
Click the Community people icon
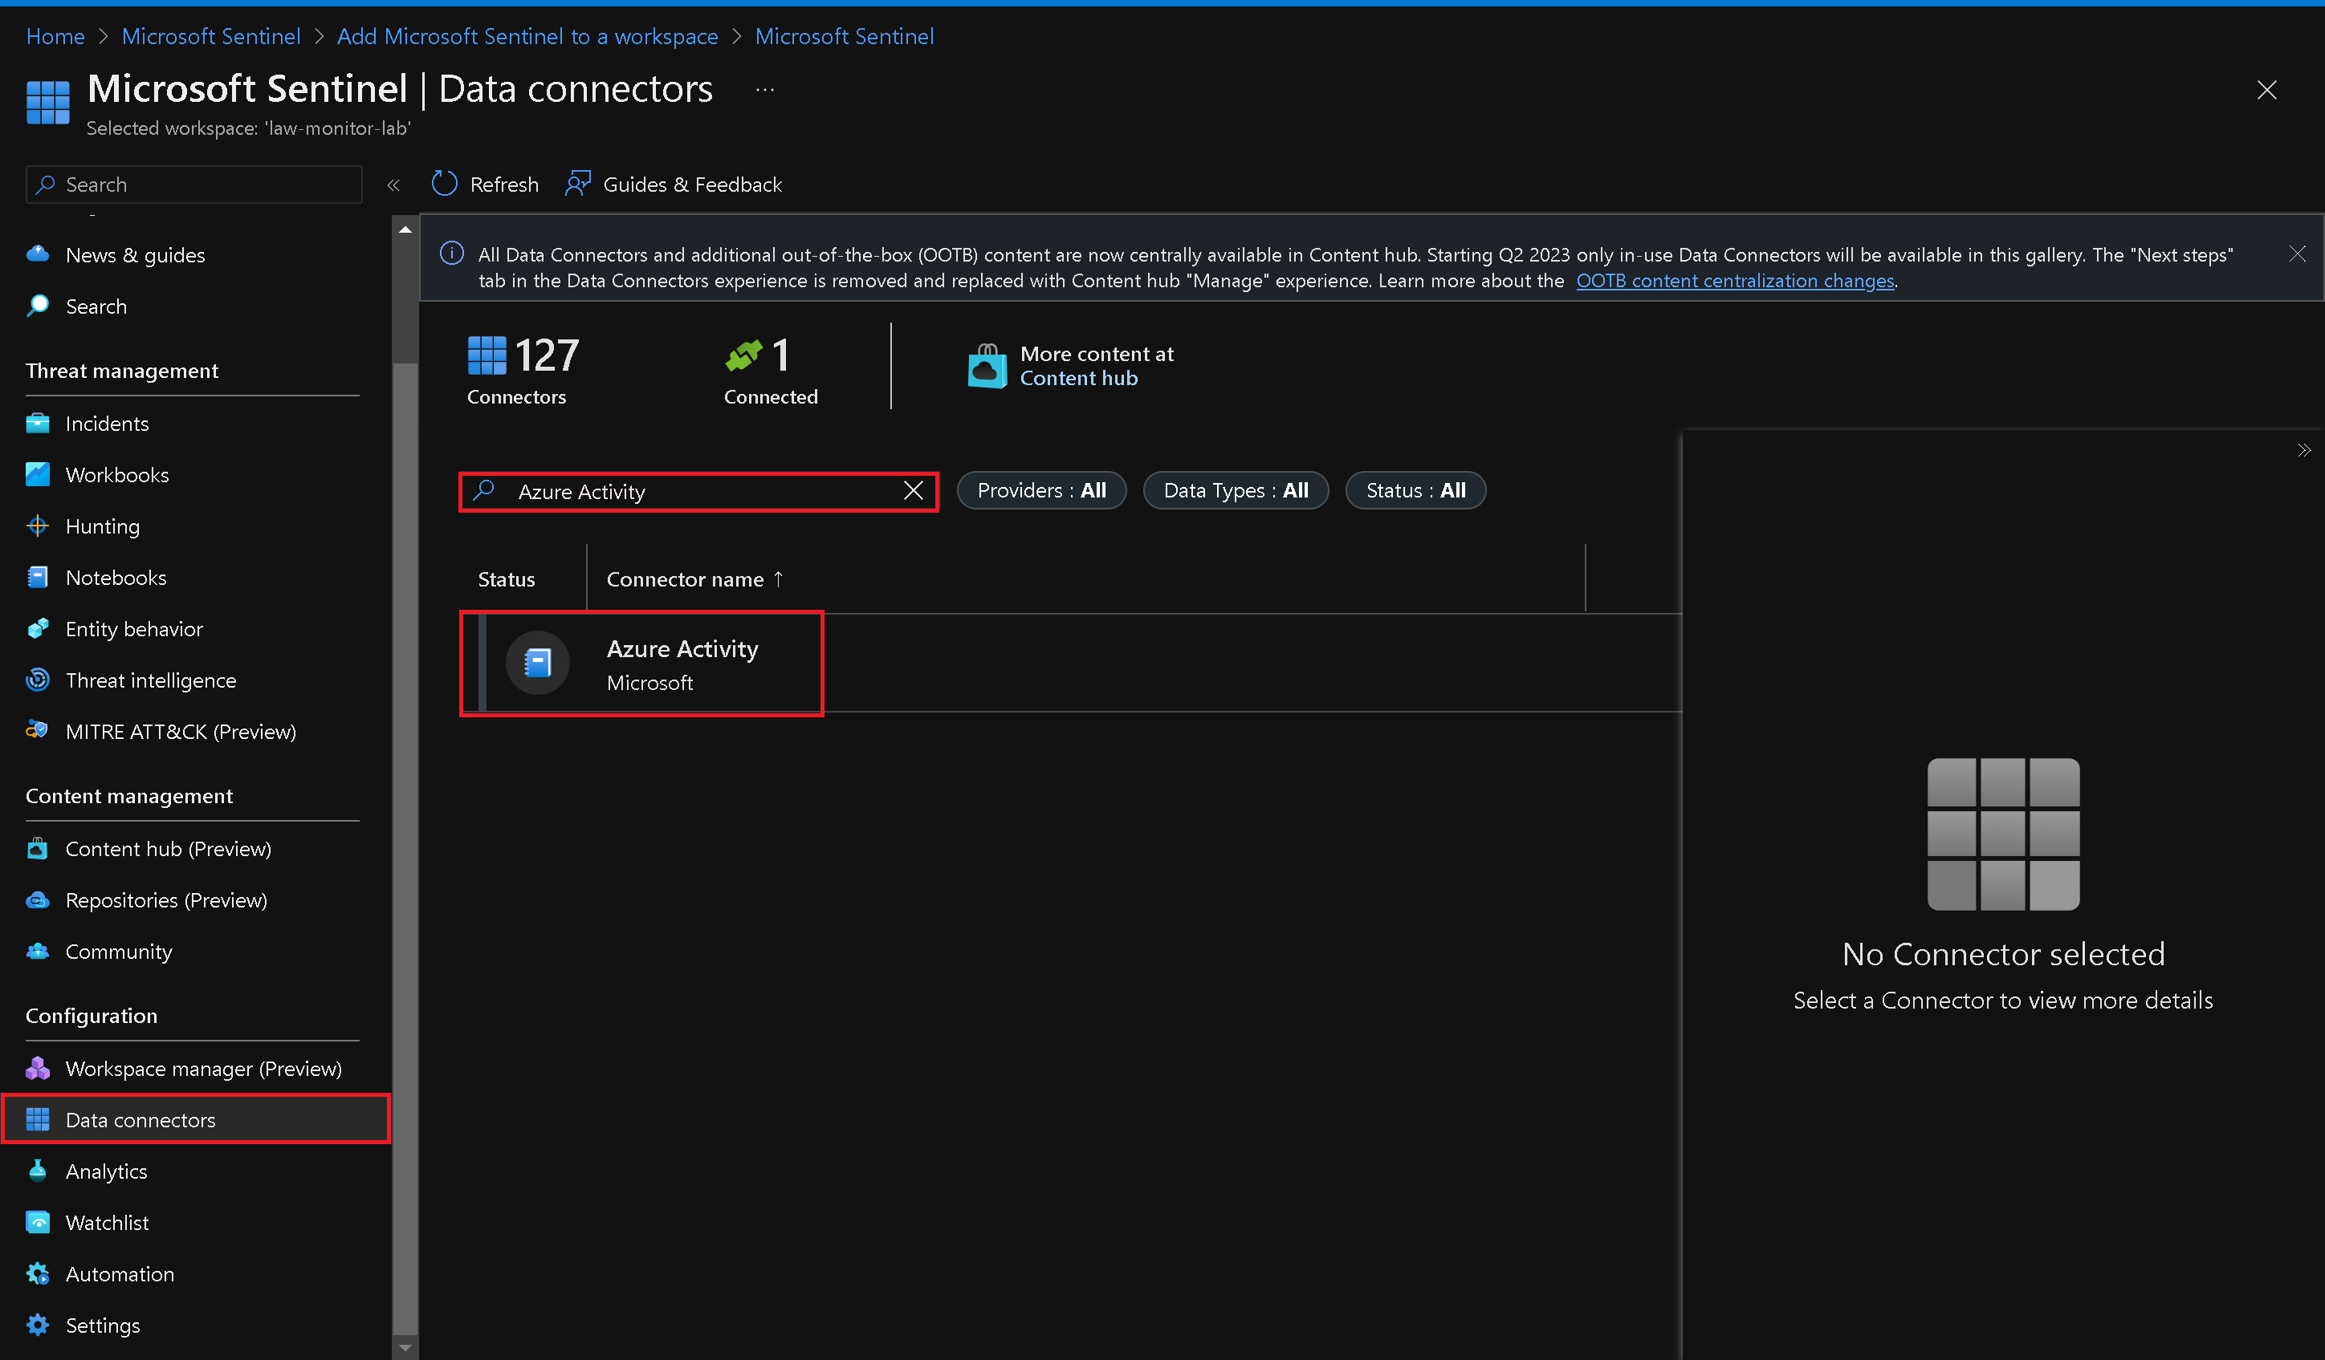[38, 951]
